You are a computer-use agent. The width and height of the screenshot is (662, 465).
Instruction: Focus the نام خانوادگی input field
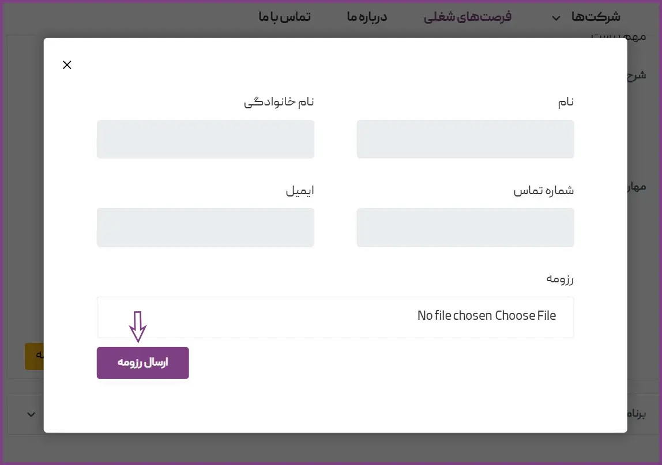coord(205,139)
